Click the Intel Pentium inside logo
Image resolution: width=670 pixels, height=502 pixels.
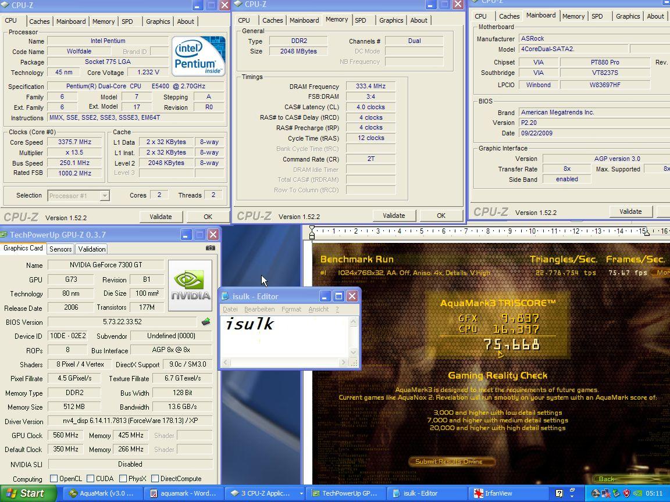tap(199, 56)
